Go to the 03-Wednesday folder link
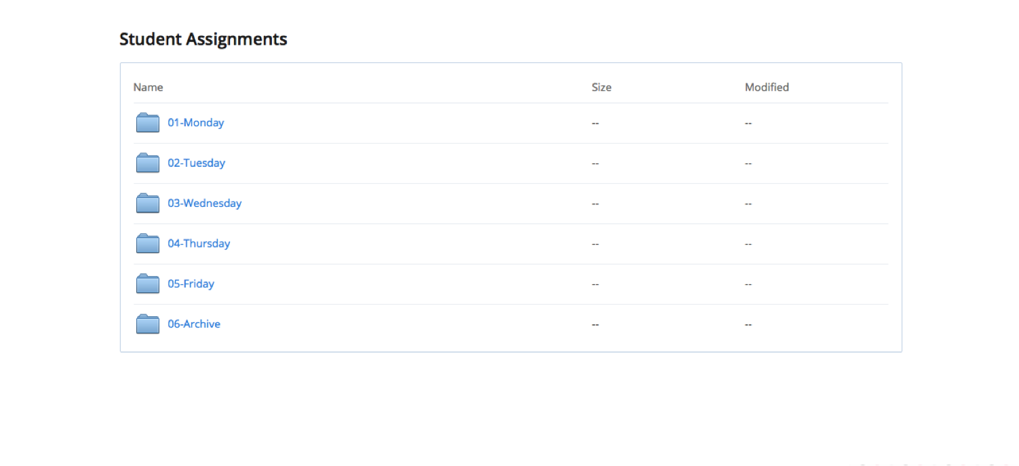The image size is (1019, 466). [204, 203]
